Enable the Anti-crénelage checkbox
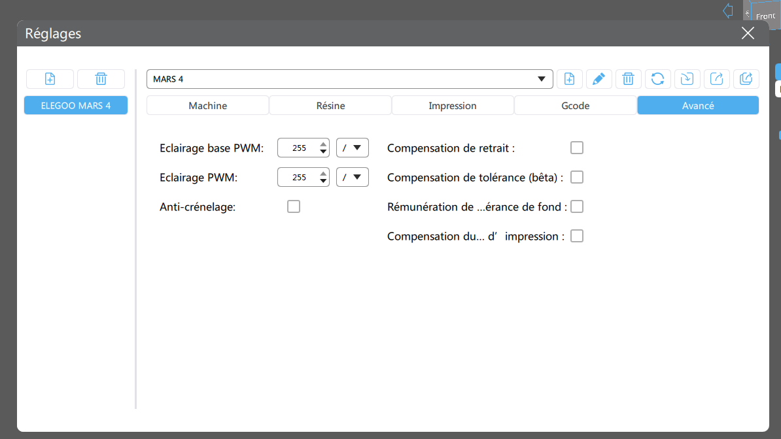Image resolution: width=781 pixels, height=439 pixels. point(294,207)
